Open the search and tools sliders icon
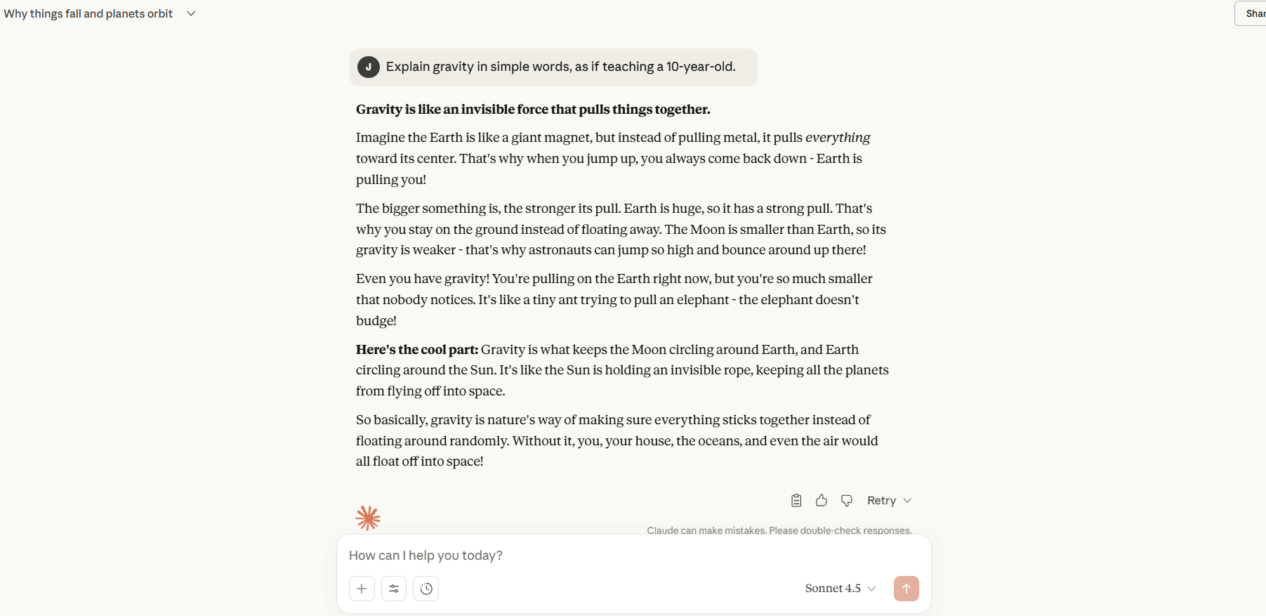This screenshot has height=616, width=1266. (x=394, y=589)
